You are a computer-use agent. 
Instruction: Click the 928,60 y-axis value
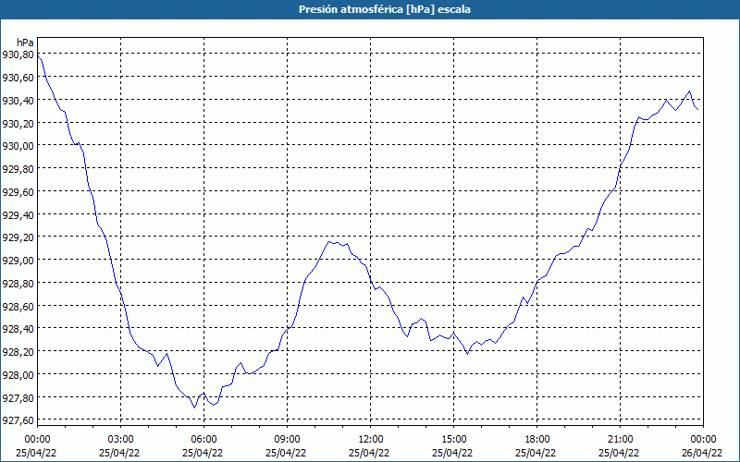(18, 307)
